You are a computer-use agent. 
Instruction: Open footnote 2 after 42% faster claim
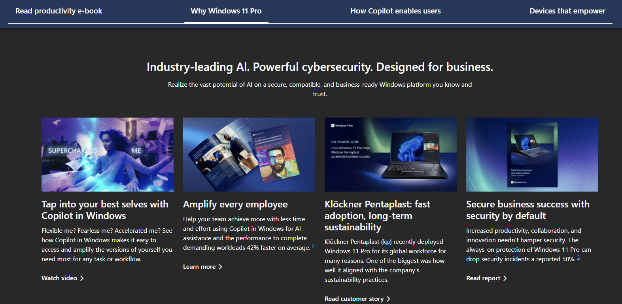click(313, 246)
